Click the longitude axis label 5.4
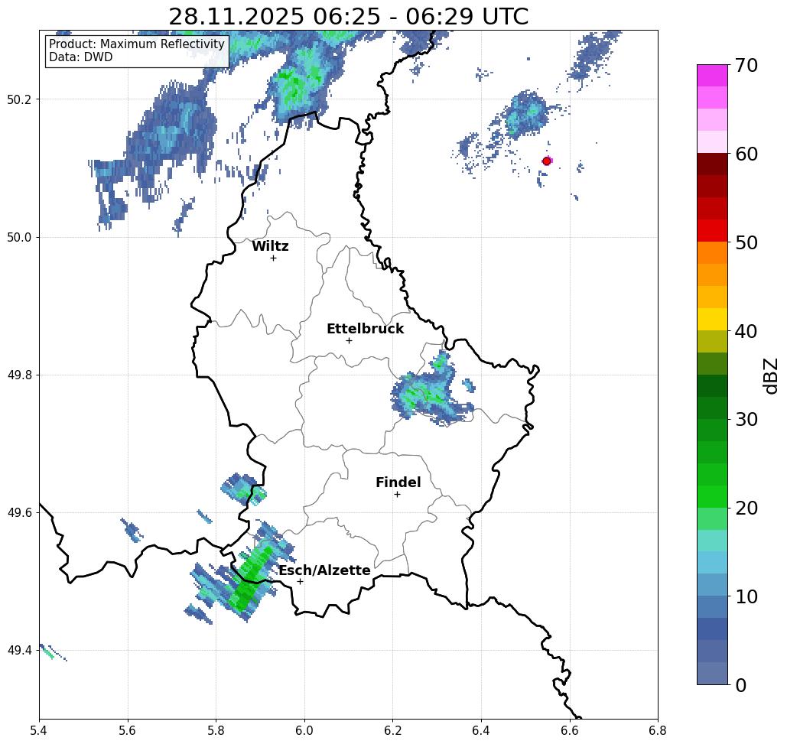Viewport: 787px width, 744px height. (39, 730)
